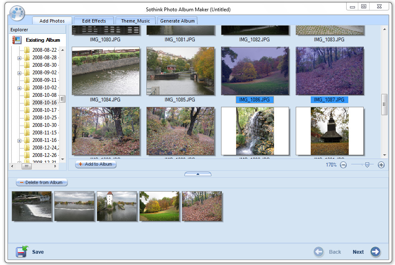Click the Back arrow icon
This screenshot has height=265, width=395.
point(319,252)
